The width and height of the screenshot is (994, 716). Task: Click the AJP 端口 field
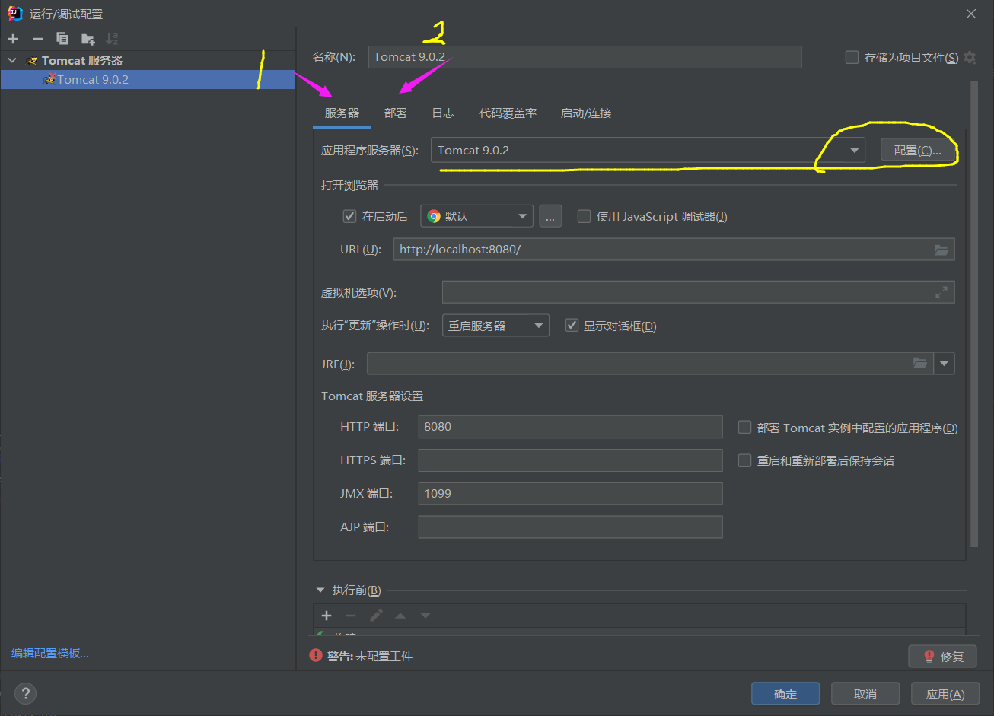(570, 527)
